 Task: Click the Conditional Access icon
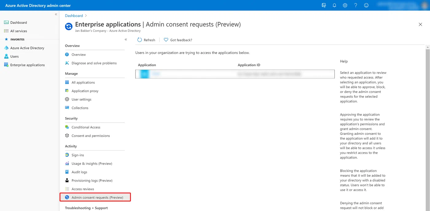tap(67, 127)
